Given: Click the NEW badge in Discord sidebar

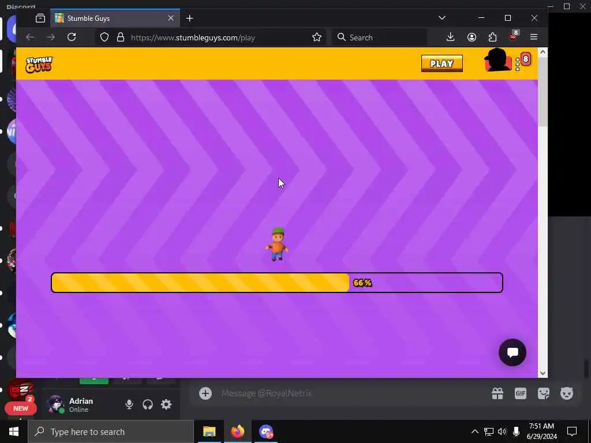Looking at the screenshot, I should pos(21,408).
